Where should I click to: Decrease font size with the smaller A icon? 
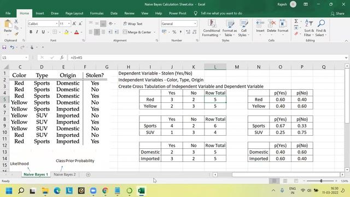point(80,24)
